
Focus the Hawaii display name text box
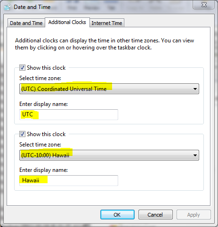click(x=69, y=180)
